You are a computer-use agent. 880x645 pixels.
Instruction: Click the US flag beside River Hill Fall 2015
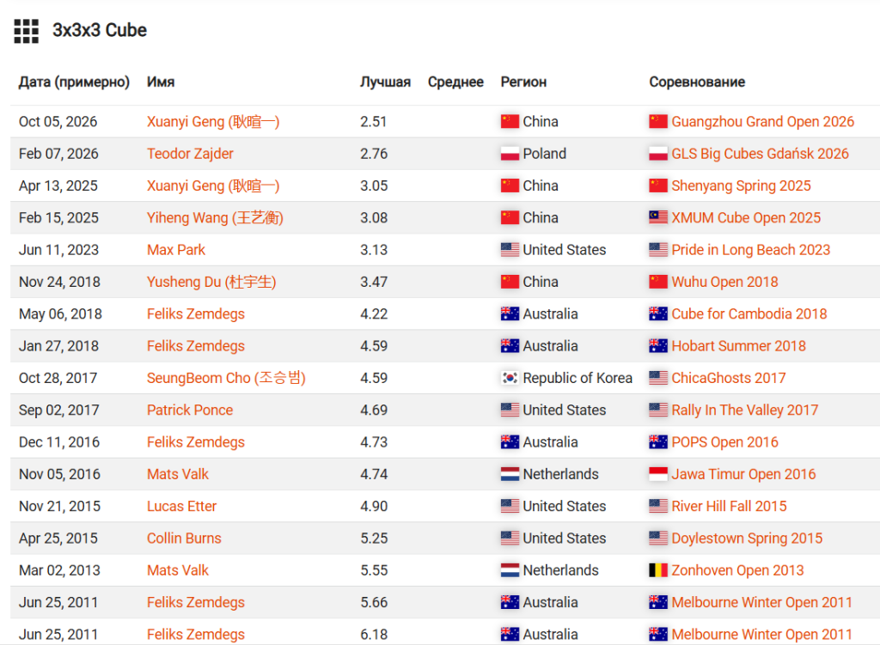tap(658, 506)
